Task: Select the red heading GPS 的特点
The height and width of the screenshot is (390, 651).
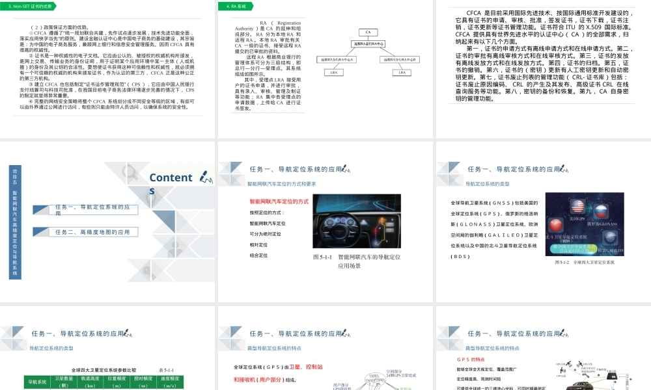Action: coord(471,359)
